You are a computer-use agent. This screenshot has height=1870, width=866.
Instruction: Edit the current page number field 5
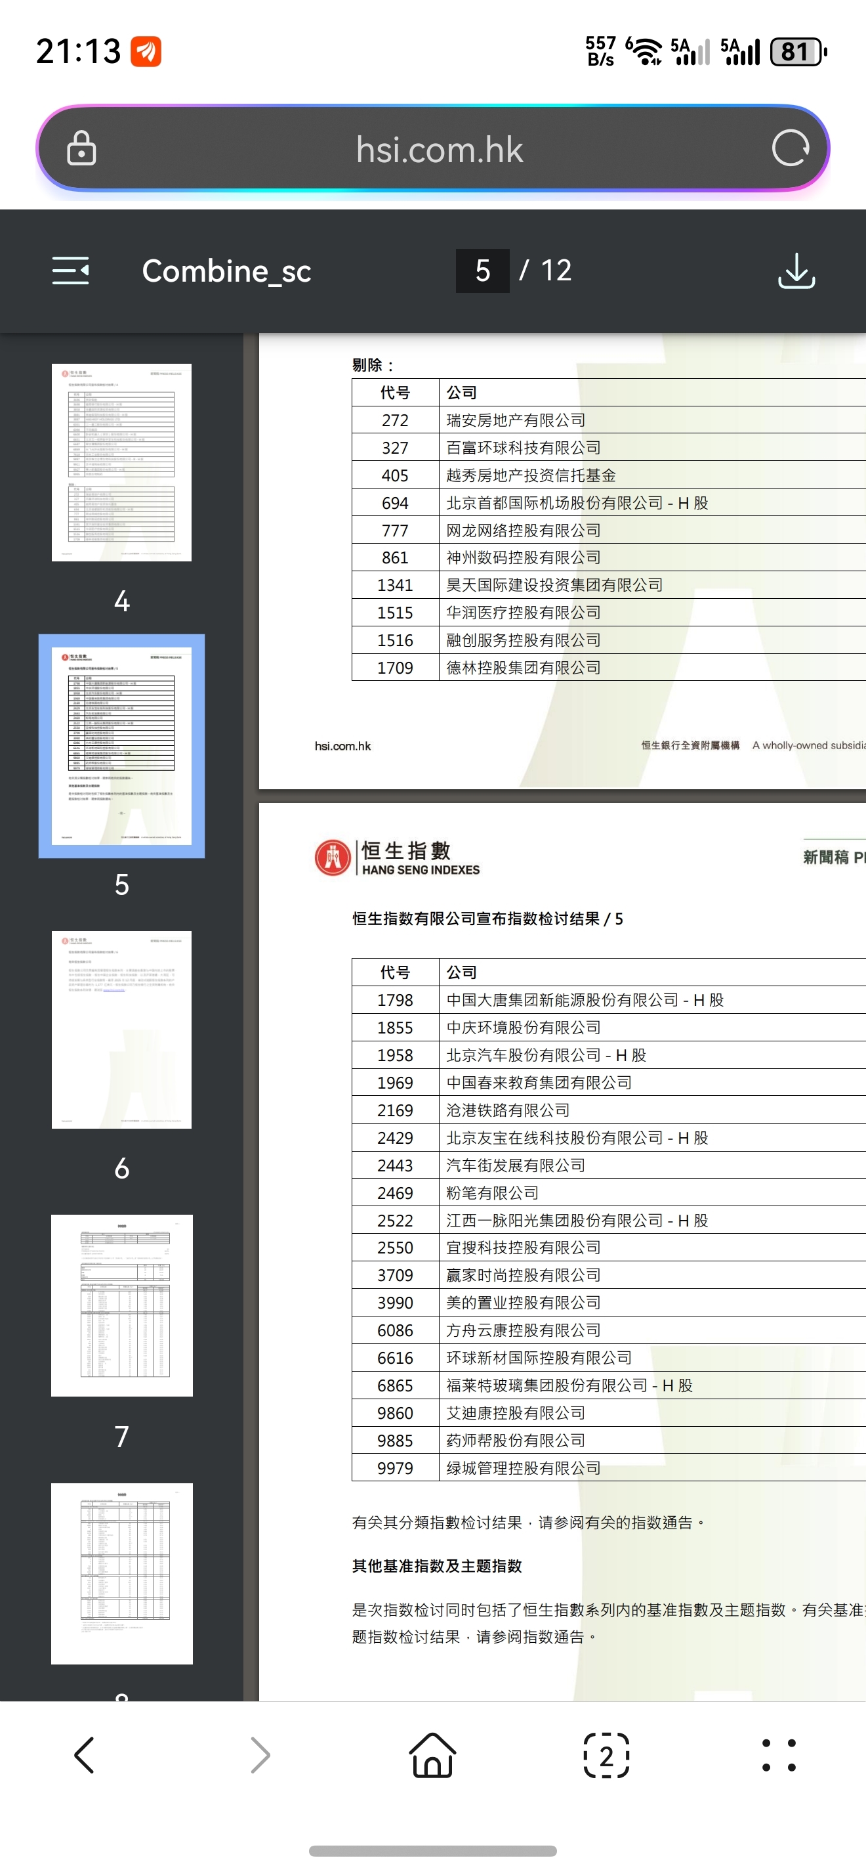click(482, 271)
